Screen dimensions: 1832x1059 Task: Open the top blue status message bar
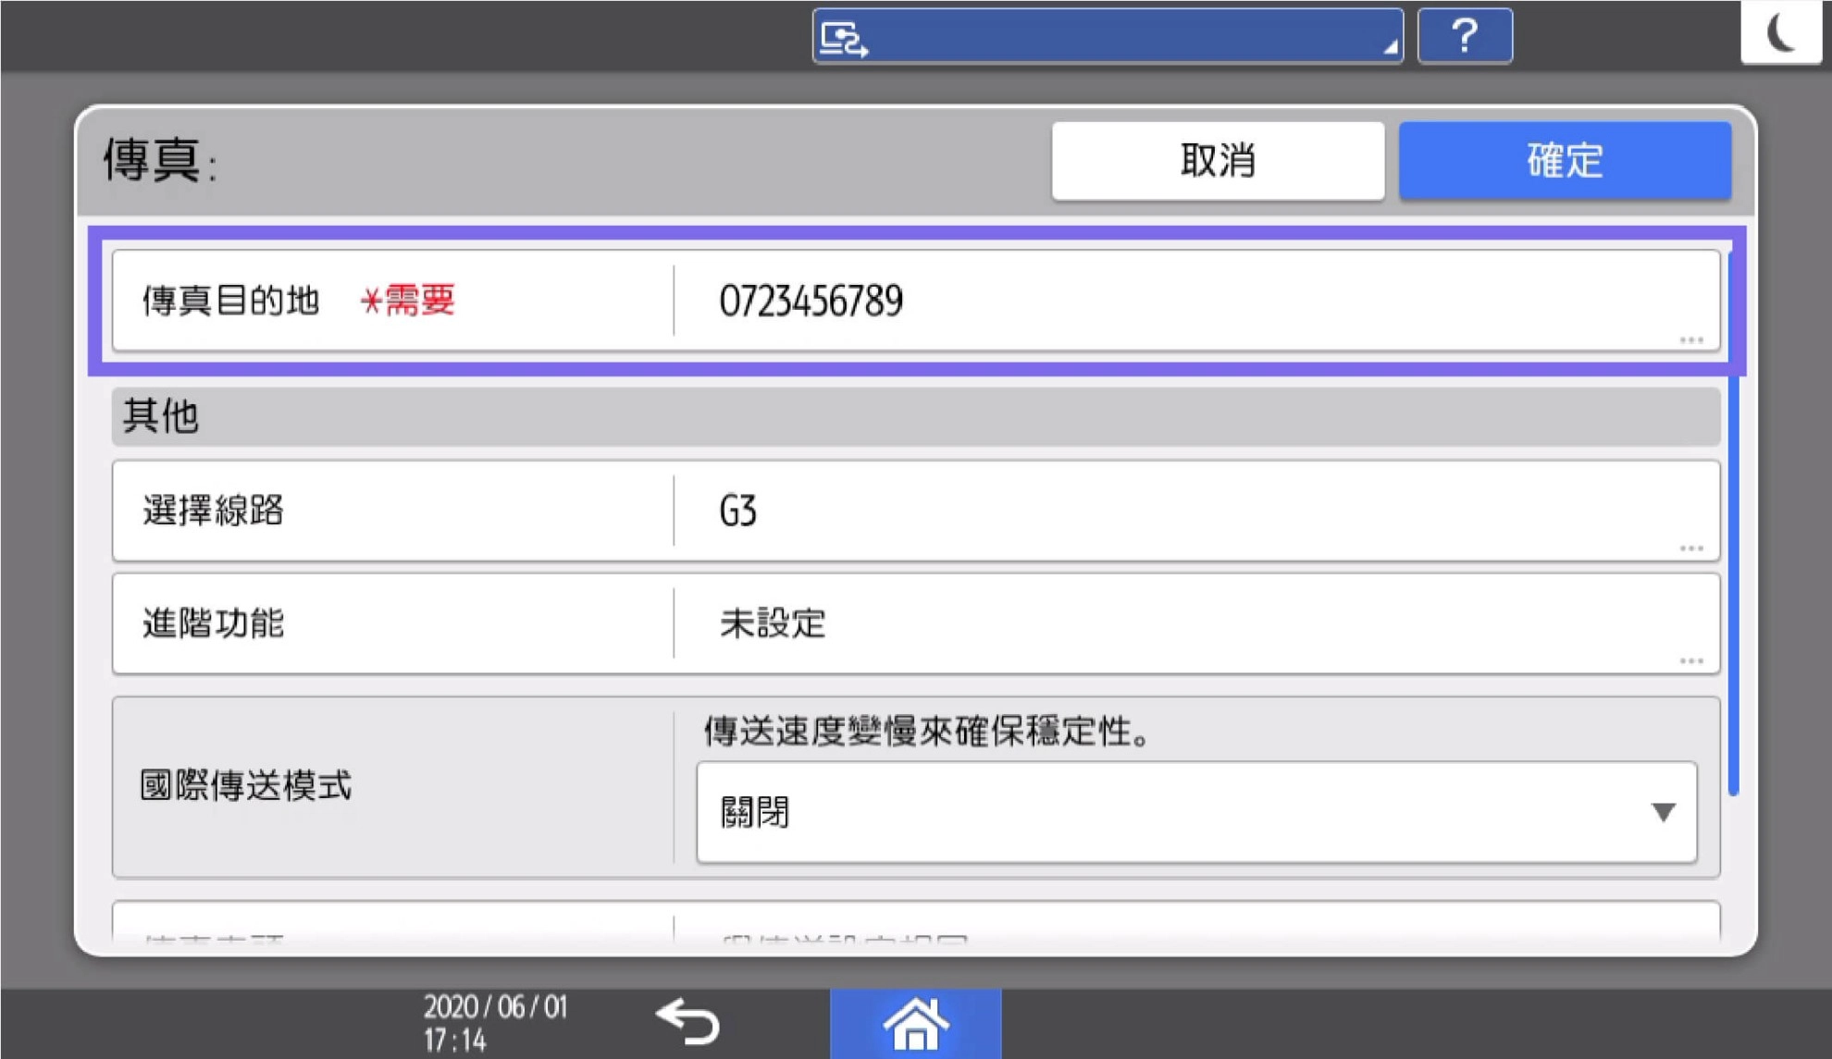[1108, 36]
